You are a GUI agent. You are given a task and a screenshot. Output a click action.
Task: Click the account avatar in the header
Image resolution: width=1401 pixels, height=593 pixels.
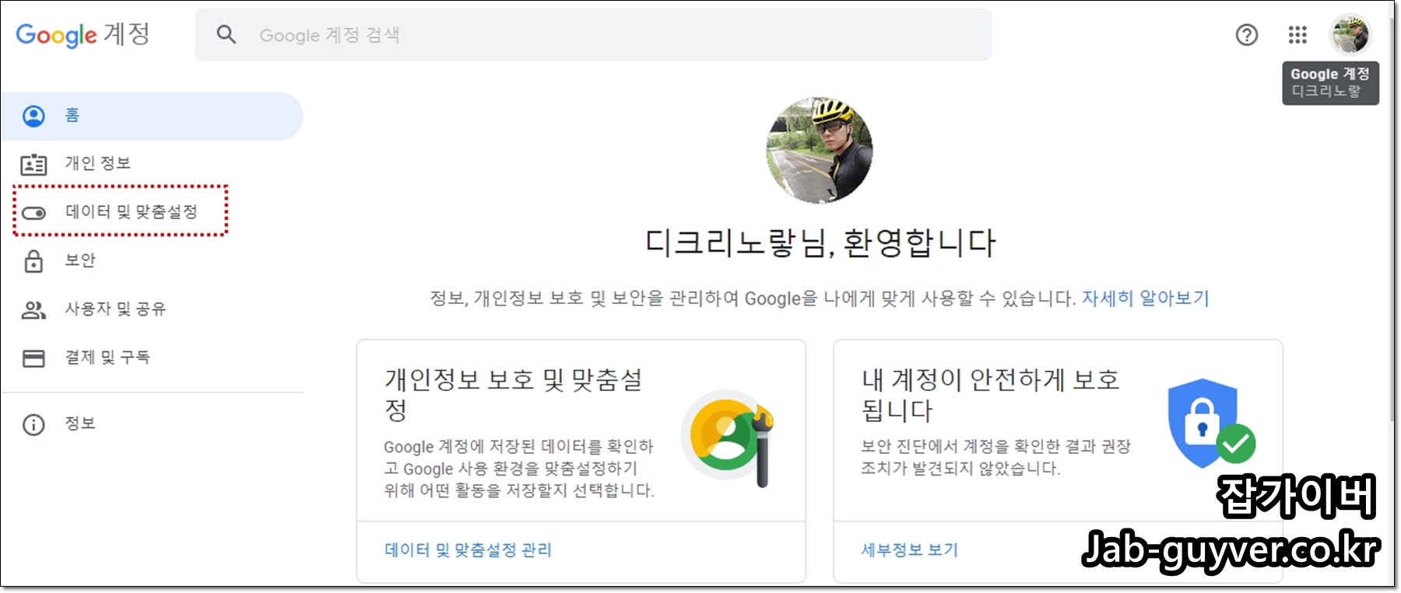click(1350, 35)
